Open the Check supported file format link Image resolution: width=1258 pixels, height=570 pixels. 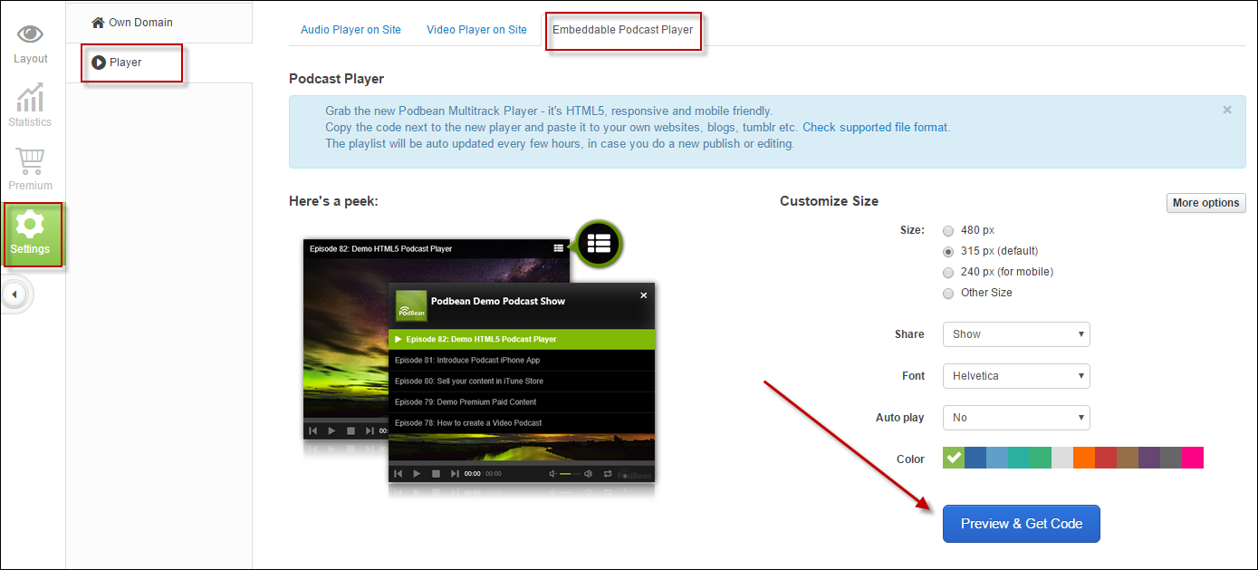tap(875, 127)
